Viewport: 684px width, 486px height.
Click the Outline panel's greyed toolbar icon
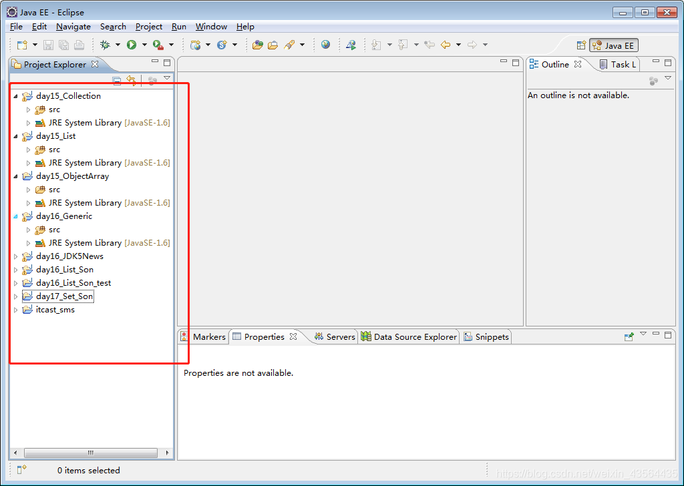(x=653, y=81)
